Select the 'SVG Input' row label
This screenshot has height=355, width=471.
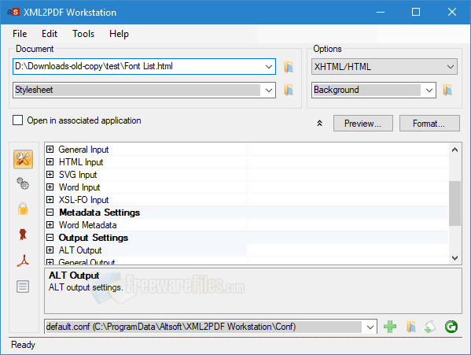(x=78, y=175)
